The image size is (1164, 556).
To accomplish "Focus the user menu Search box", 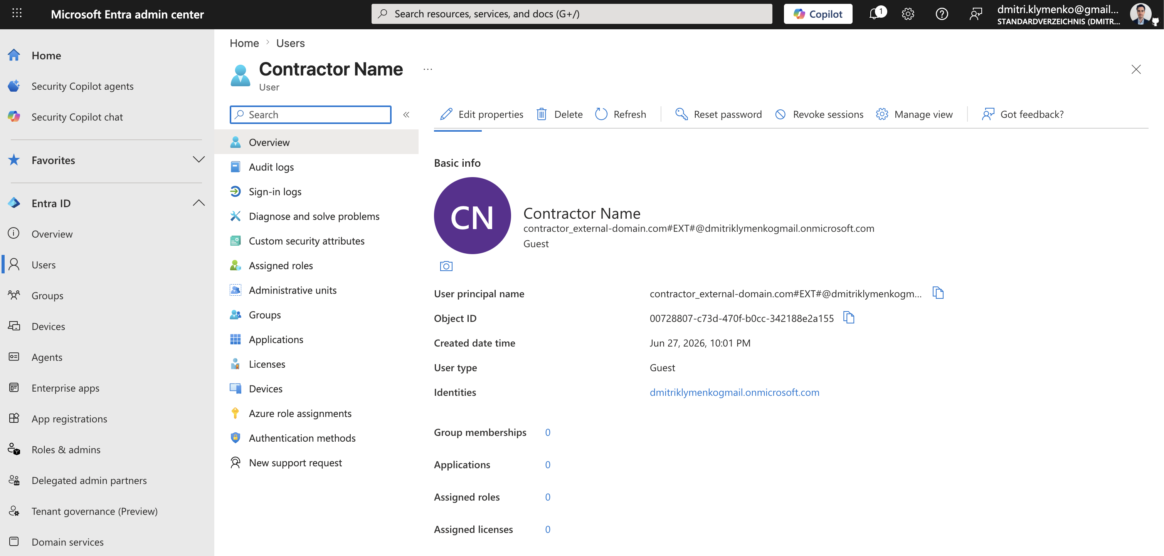I will pyautogui.click(x=310, y=115).
